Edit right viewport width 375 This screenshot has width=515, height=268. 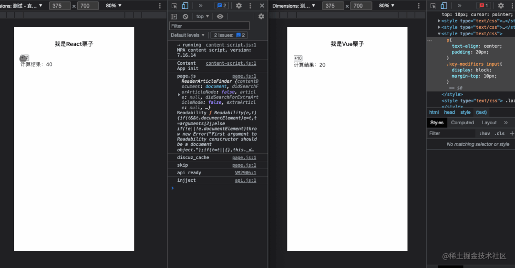pyautogui.click(x=333, y=6)
